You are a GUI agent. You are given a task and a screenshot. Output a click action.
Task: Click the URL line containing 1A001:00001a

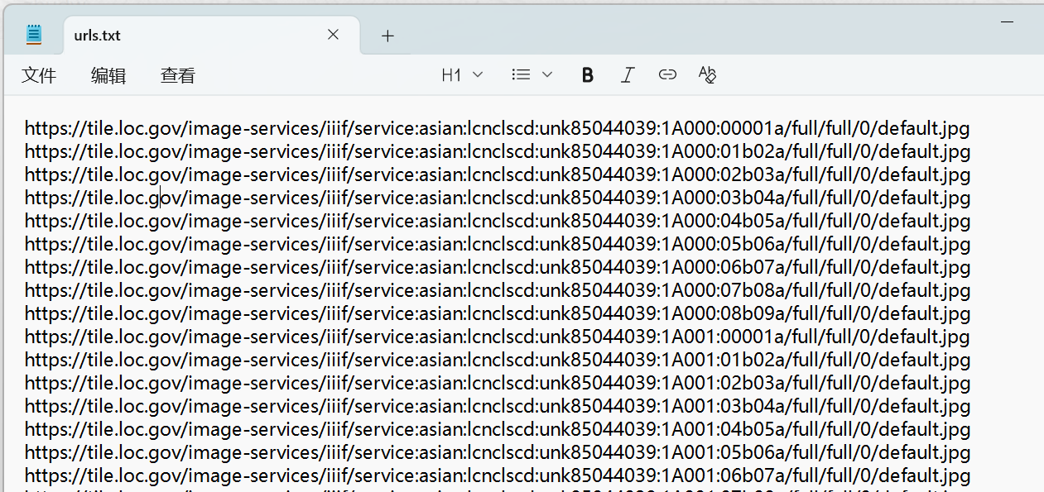(x=497, y=337)
